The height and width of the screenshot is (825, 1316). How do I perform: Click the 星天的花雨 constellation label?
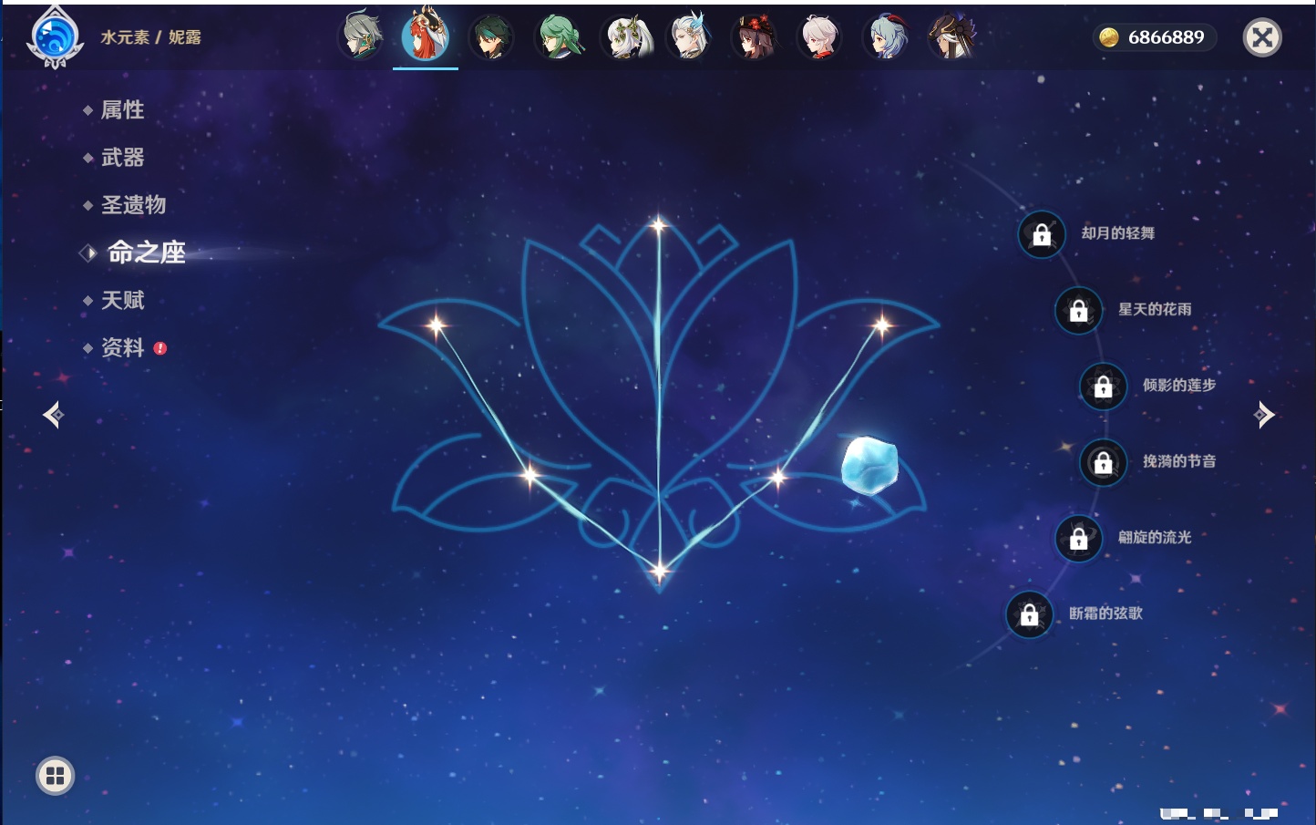(x=1155, y=309)
